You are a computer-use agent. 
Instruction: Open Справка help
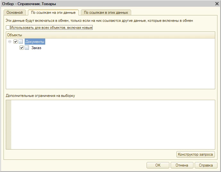[206, 165]
